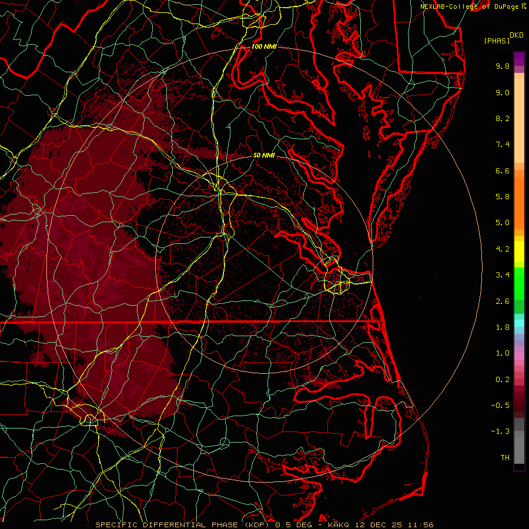This screenshot has height=529, width=529.
Task: Click the 5.0 scale value
Action: [x=503, y=223]
